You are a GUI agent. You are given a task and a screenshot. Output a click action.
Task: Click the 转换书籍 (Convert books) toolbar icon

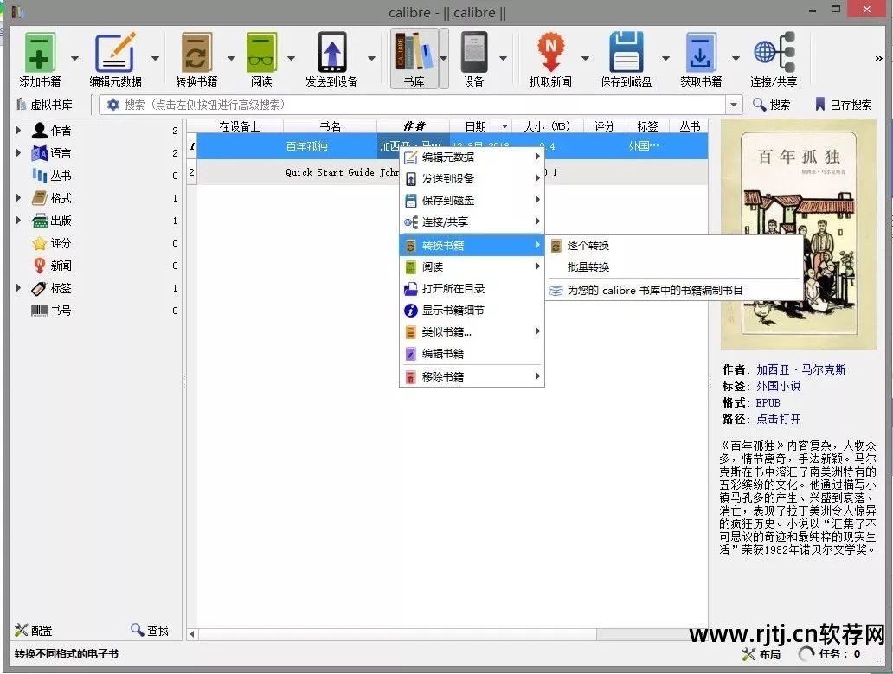pos(196,53)
